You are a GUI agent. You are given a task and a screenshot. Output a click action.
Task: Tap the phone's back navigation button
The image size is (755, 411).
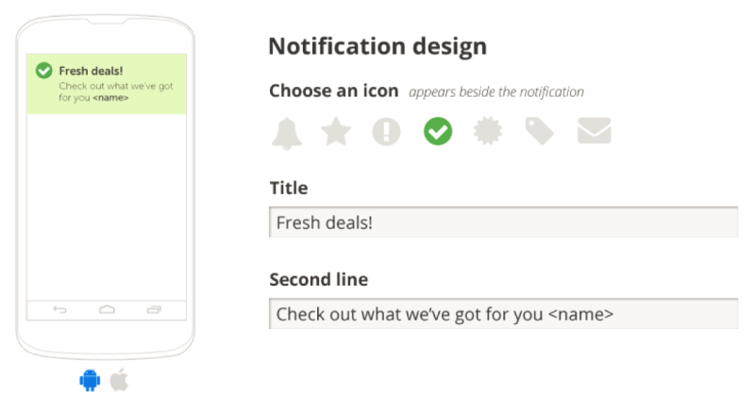pyautogui.click(x=59, y=309)
